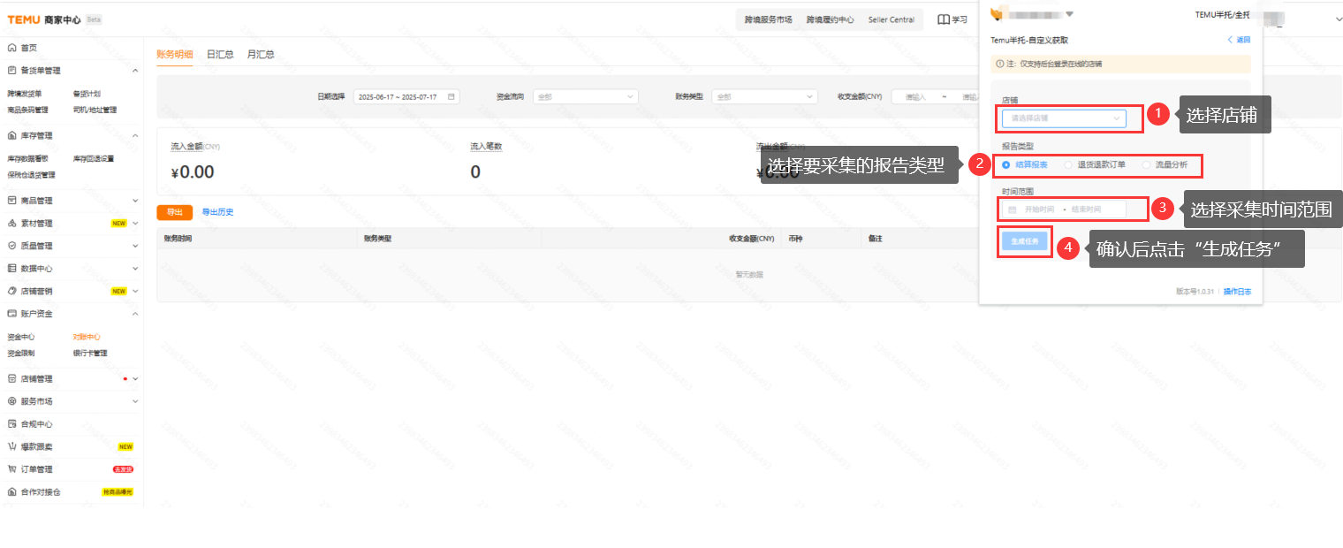Open 对账中心 in sidebar
Image resolution: width=1343 pixels, height=548 pixels.
[87, 337]
